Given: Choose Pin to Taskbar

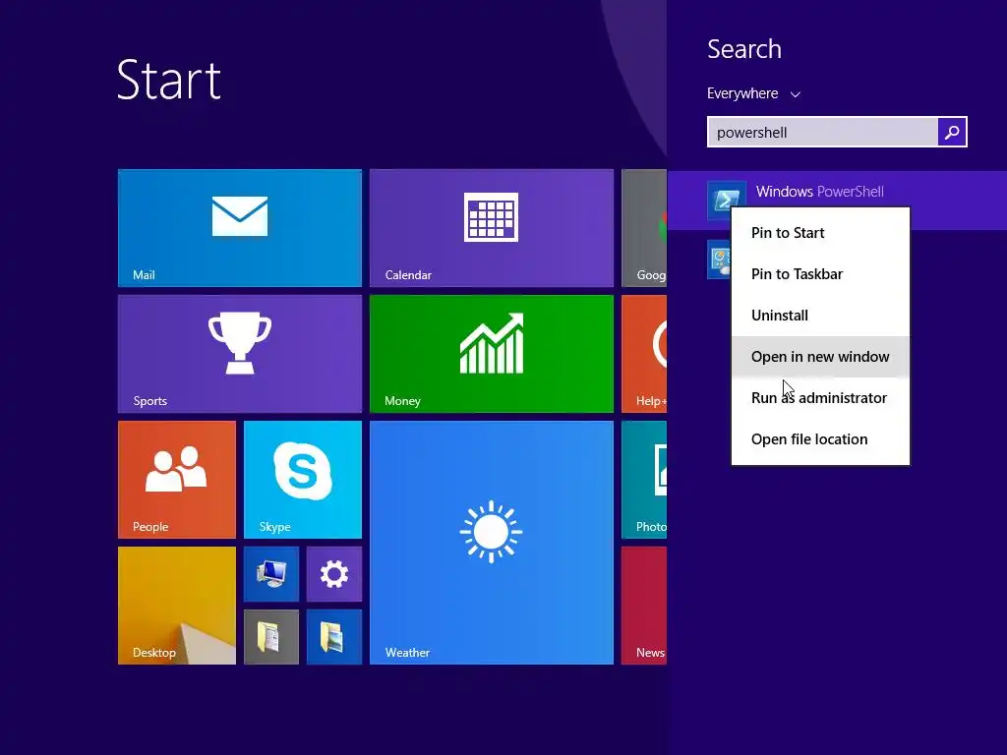Looking at the screenshot, I should [x=821, y=274].
